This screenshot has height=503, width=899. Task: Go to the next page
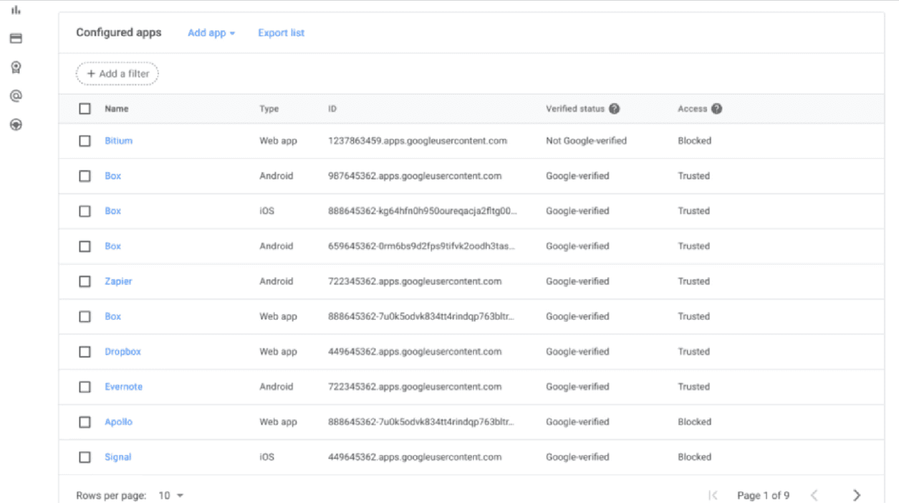[x=857, y=495]
